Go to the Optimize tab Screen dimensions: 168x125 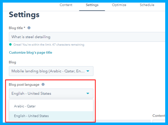119,5
